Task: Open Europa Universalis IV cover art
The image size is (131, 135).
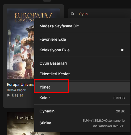Action: pos(20,44)
